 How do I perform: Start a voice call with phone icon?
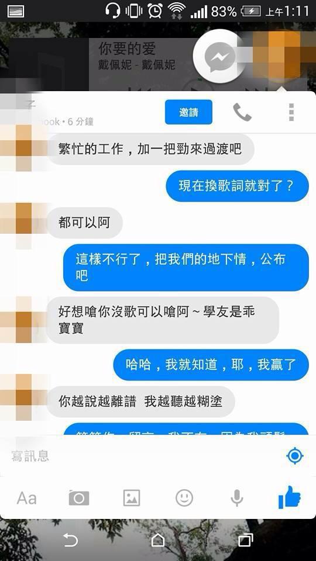[x=242, y=112]
